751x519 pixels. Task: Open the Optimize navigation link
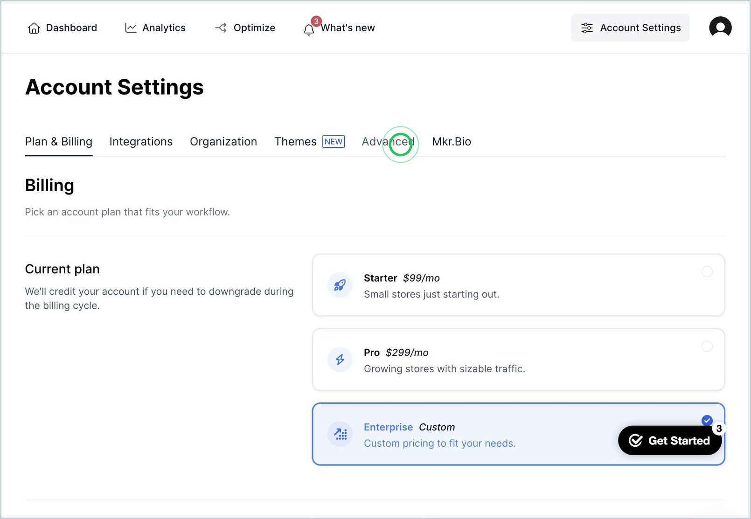click(x=245, y=28)
